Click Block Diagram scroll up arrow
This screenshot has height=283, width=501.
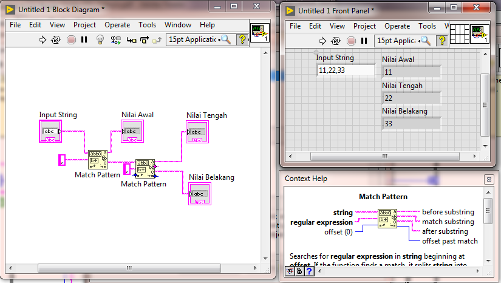[x=265, y=53]
